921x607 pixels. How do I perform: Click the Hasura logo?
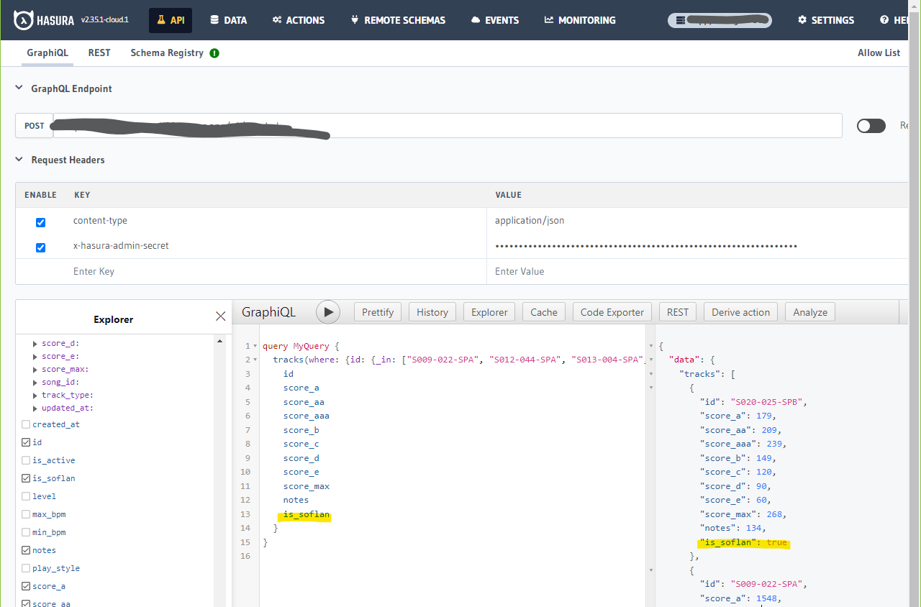pos(45,20)
